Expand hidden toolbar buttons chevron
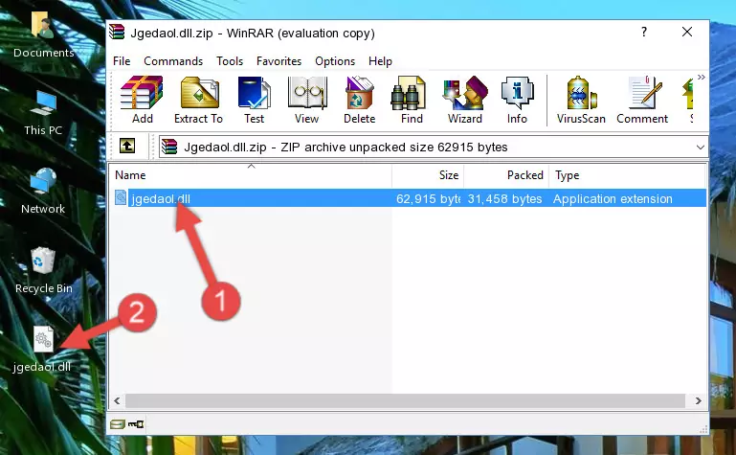736x455 pixels. [x=701, y=77]
